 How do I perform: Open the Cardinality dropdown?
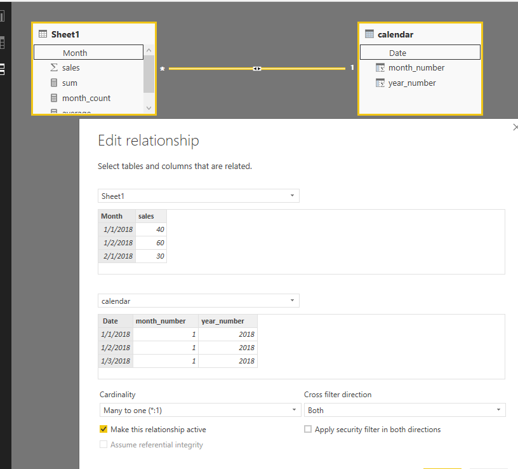(x=200, y=410)
